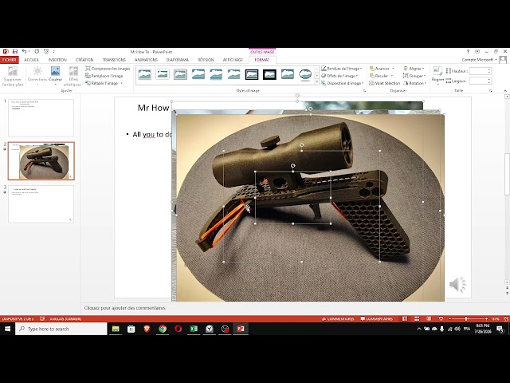Toggle comments pane via speech-bubble COMMENTAIRES
This screenshot has height=383, width=510.
377,319
